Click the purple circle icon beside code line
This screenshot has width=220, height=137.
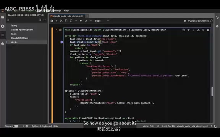click(62, 42)
